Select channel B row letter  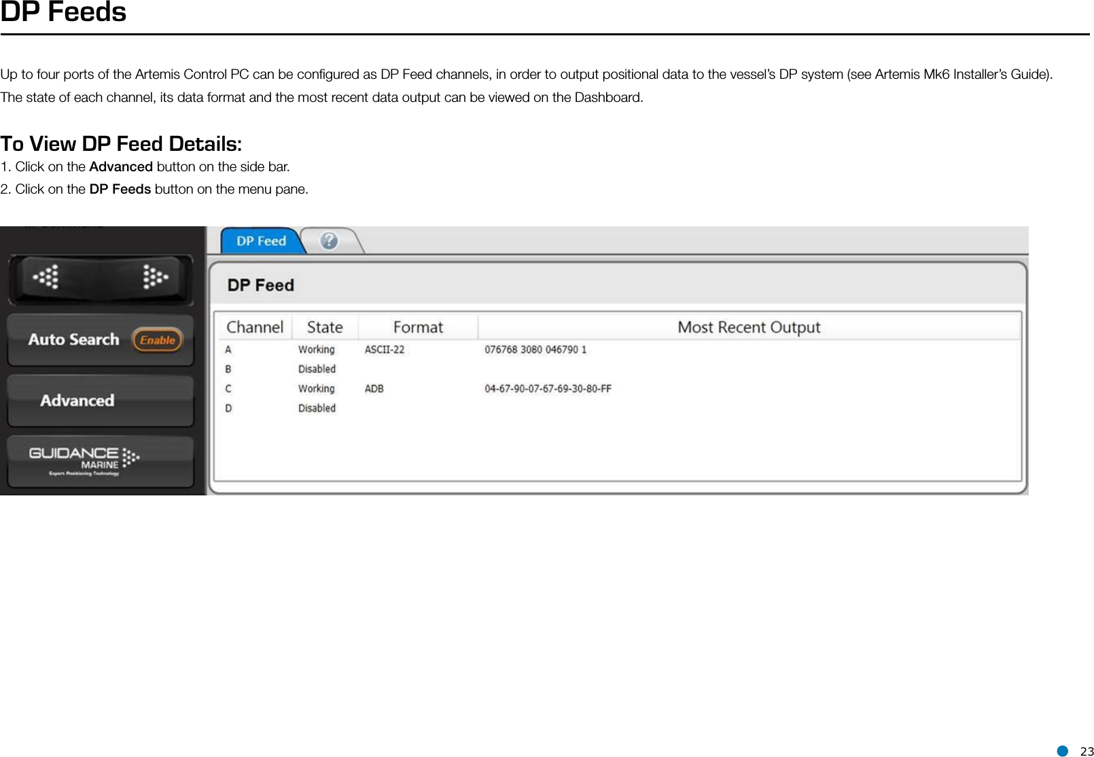tap(228, 369)
